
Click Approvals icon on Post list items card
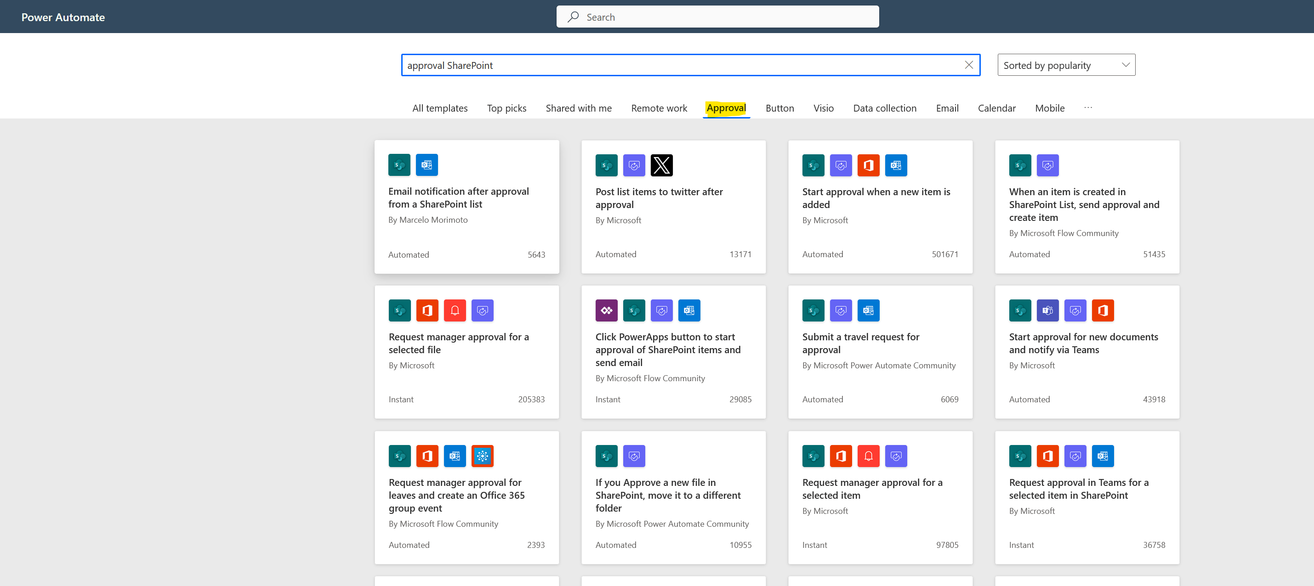[634, 165]
